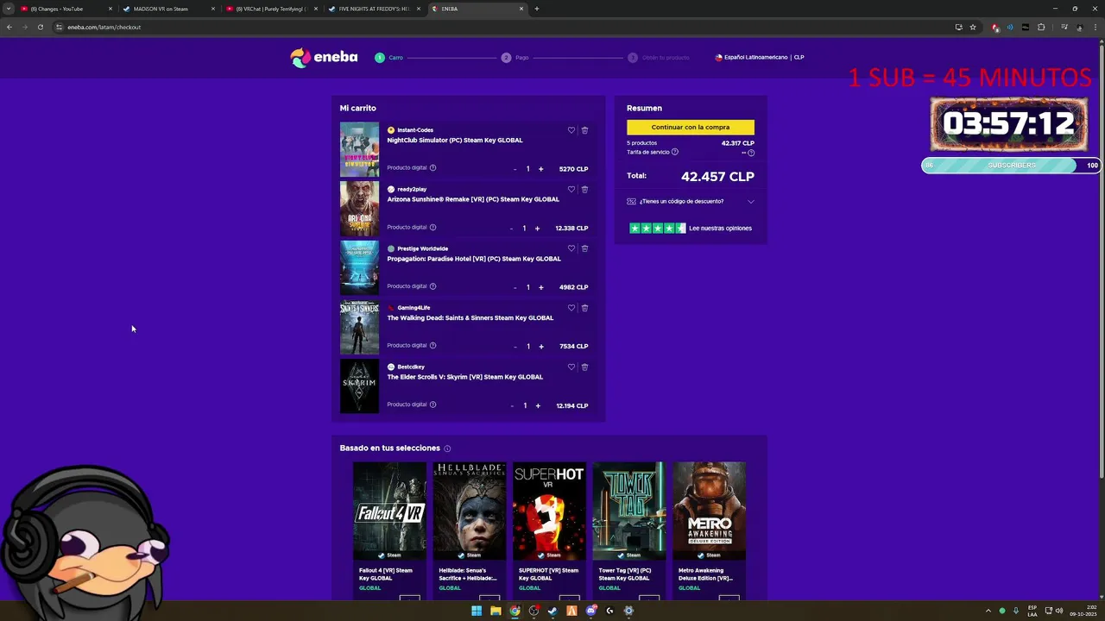Screen dimensions: 1105x621
Task: Increase The Walking Dead quantity
Action: point(541,347)
